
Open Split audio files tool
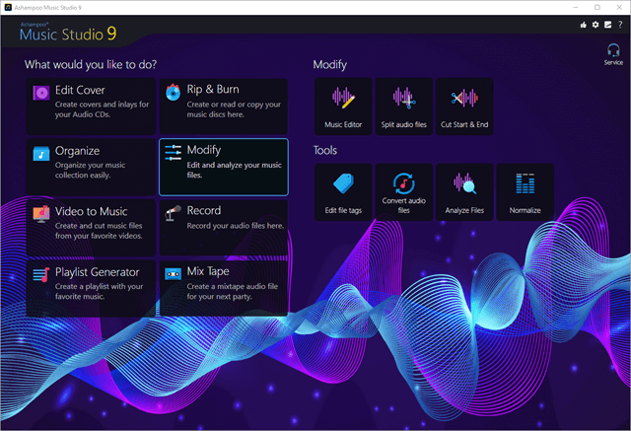click(403, 107)
